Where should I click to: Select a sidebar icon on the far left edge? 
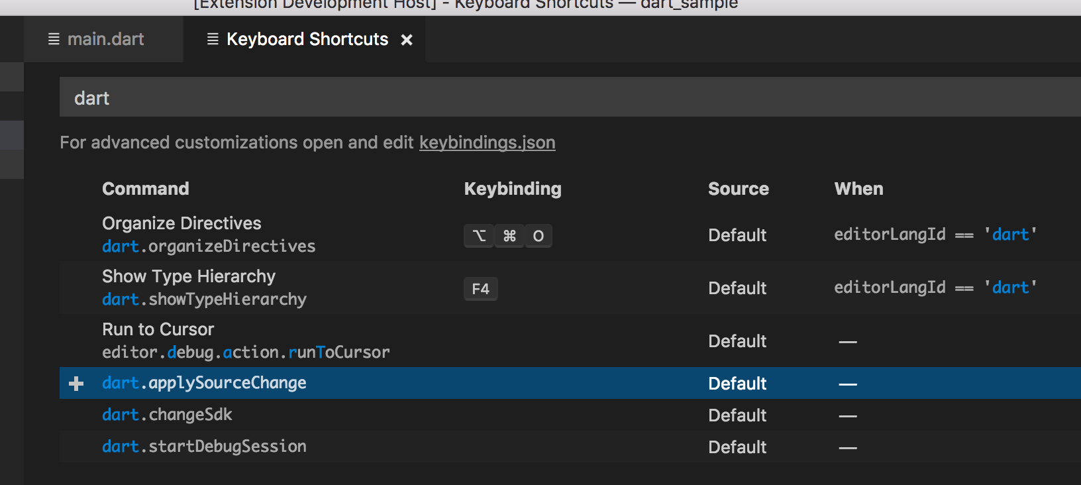tap(11, 135)
